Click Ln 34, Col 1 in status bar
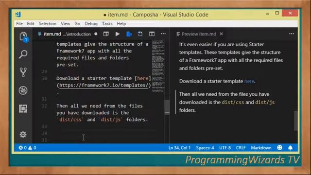311x175 pixels. click(x=179, y=148)
